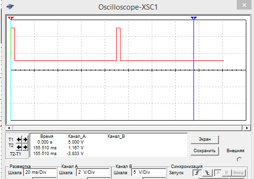
Task: Select falling edge trigger button
Action: [x=207, y=173]
